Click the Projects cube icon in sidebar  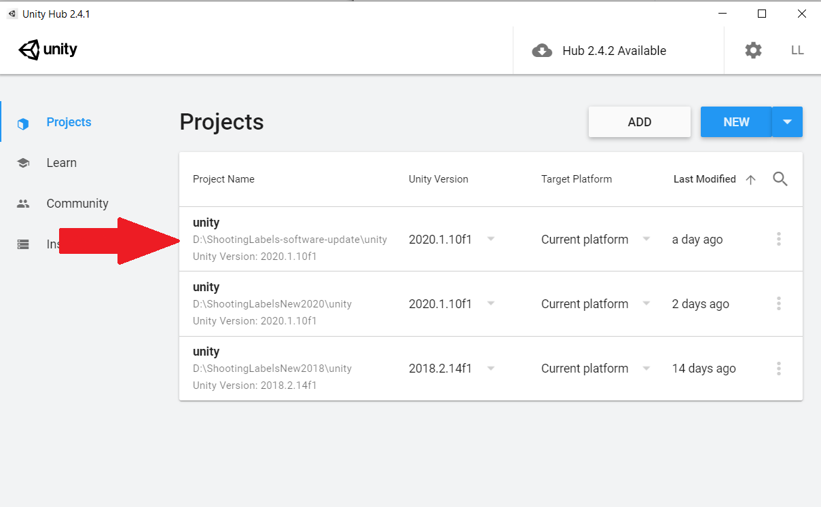23,124
